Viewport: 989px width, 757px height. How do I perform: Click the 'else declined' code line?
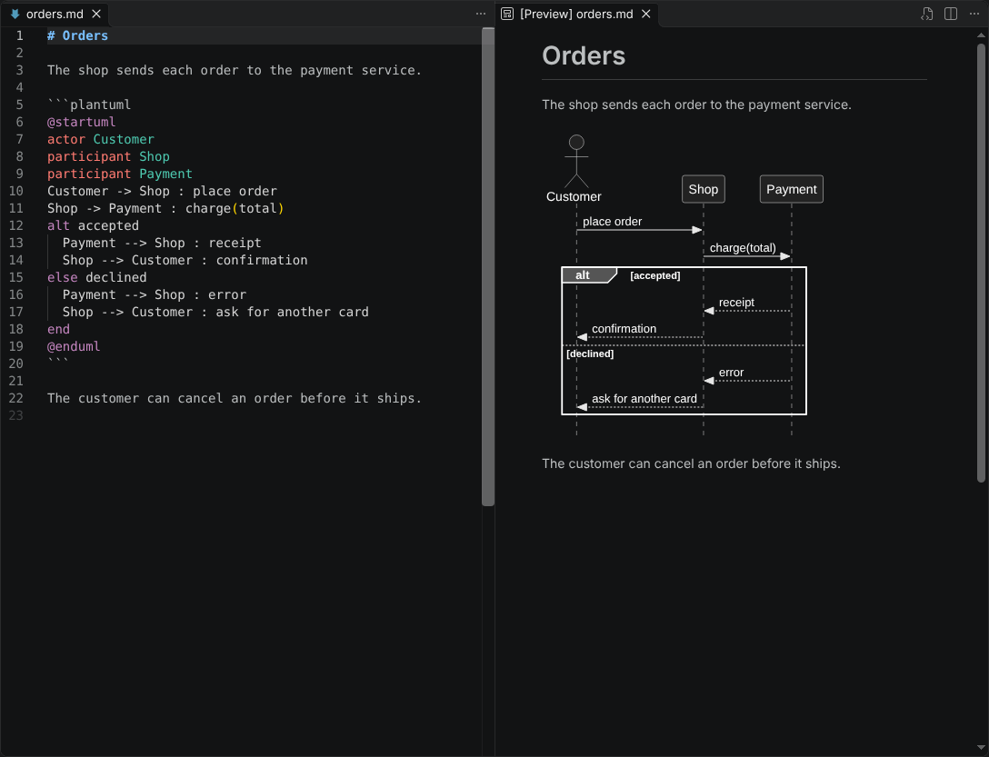point(96,277)
